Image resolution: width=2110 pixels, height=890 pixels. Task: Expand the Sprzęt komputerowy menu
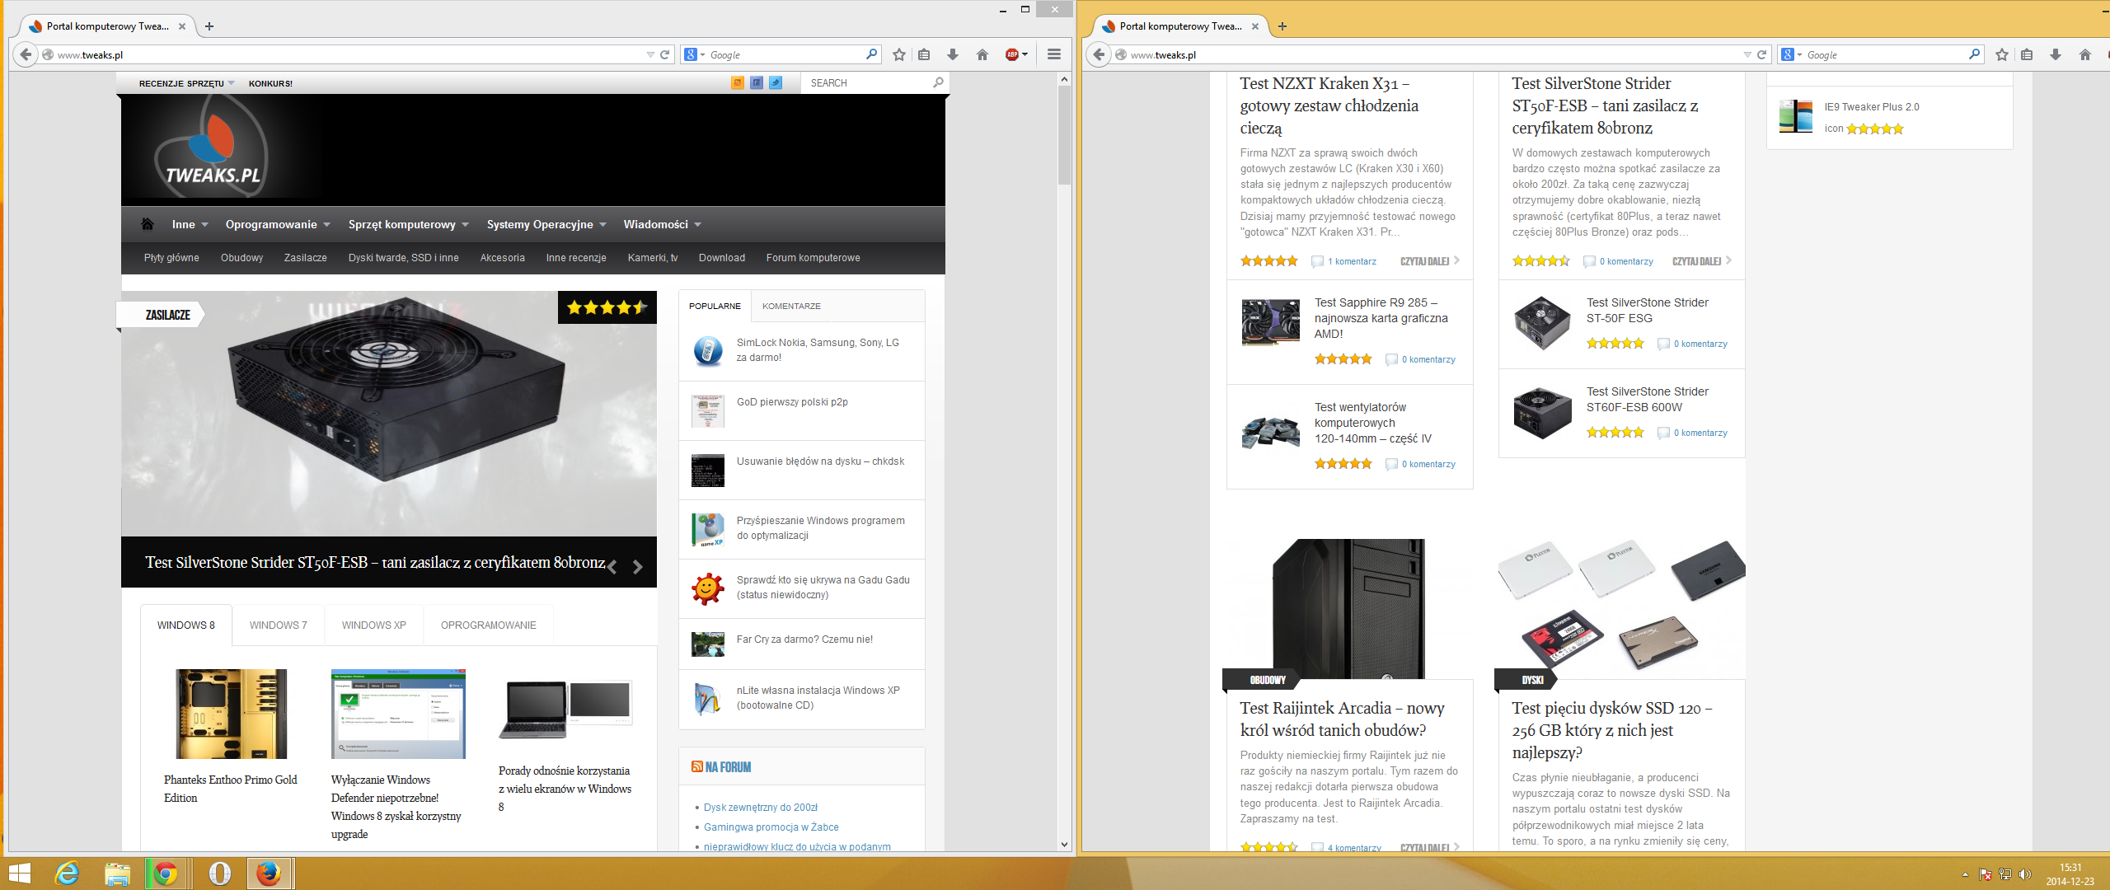point(408,224)
